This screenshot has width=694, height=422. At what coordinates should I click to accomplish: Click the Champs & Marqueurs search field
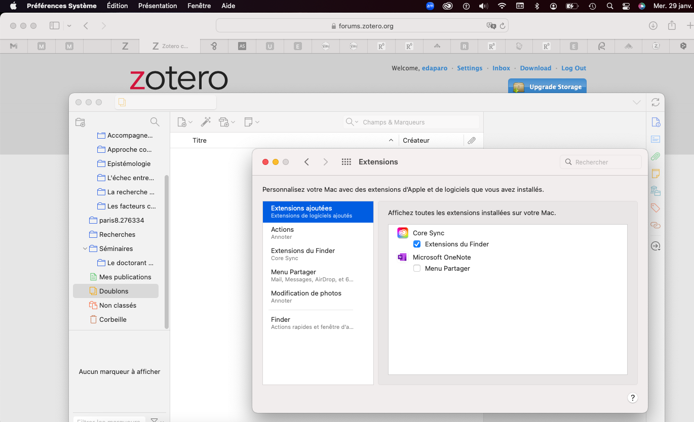pos(411,122)
